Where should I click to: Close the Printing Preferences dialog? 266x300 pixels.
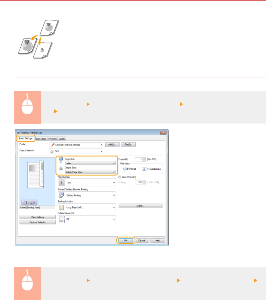coord(163,133)
